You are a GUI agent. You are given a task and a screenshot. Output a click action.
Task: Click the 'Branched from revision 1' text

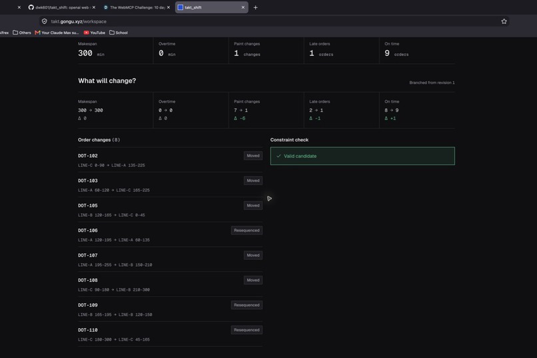click(x=432, y=83)
